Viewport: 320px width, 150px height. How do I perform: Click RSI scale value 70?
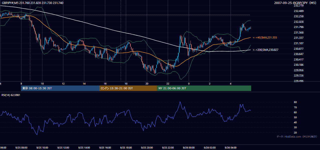(x=295, y=107)
